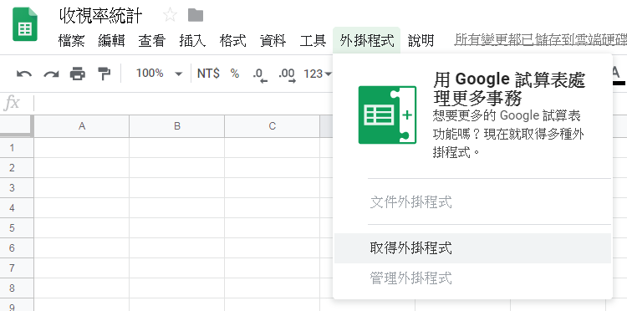627x311 pixels.
Task: Select column C header
Action: pyautogui.click(x=272, y=126)
